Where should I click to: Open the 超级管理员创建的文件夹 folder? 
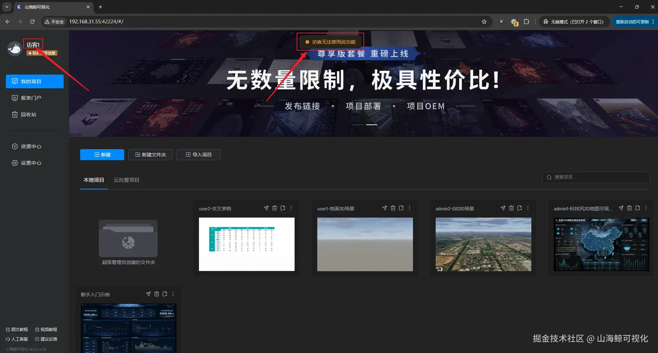click(x=128, y=242)
